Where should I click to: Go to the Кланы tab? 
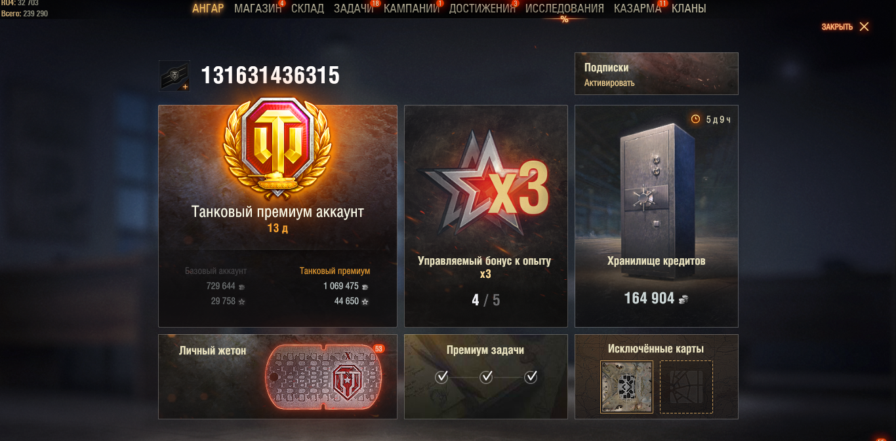point(689,9)
